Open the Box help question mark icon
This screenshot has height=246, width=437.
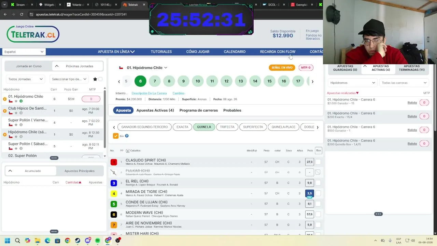pos(127,136)
